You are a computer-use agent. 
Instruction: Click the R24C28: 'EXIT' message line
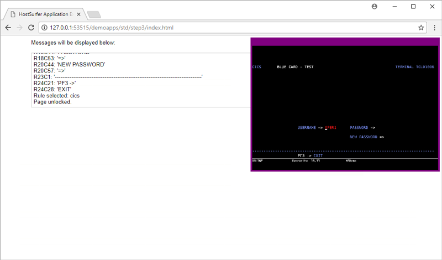coord(52,90)
